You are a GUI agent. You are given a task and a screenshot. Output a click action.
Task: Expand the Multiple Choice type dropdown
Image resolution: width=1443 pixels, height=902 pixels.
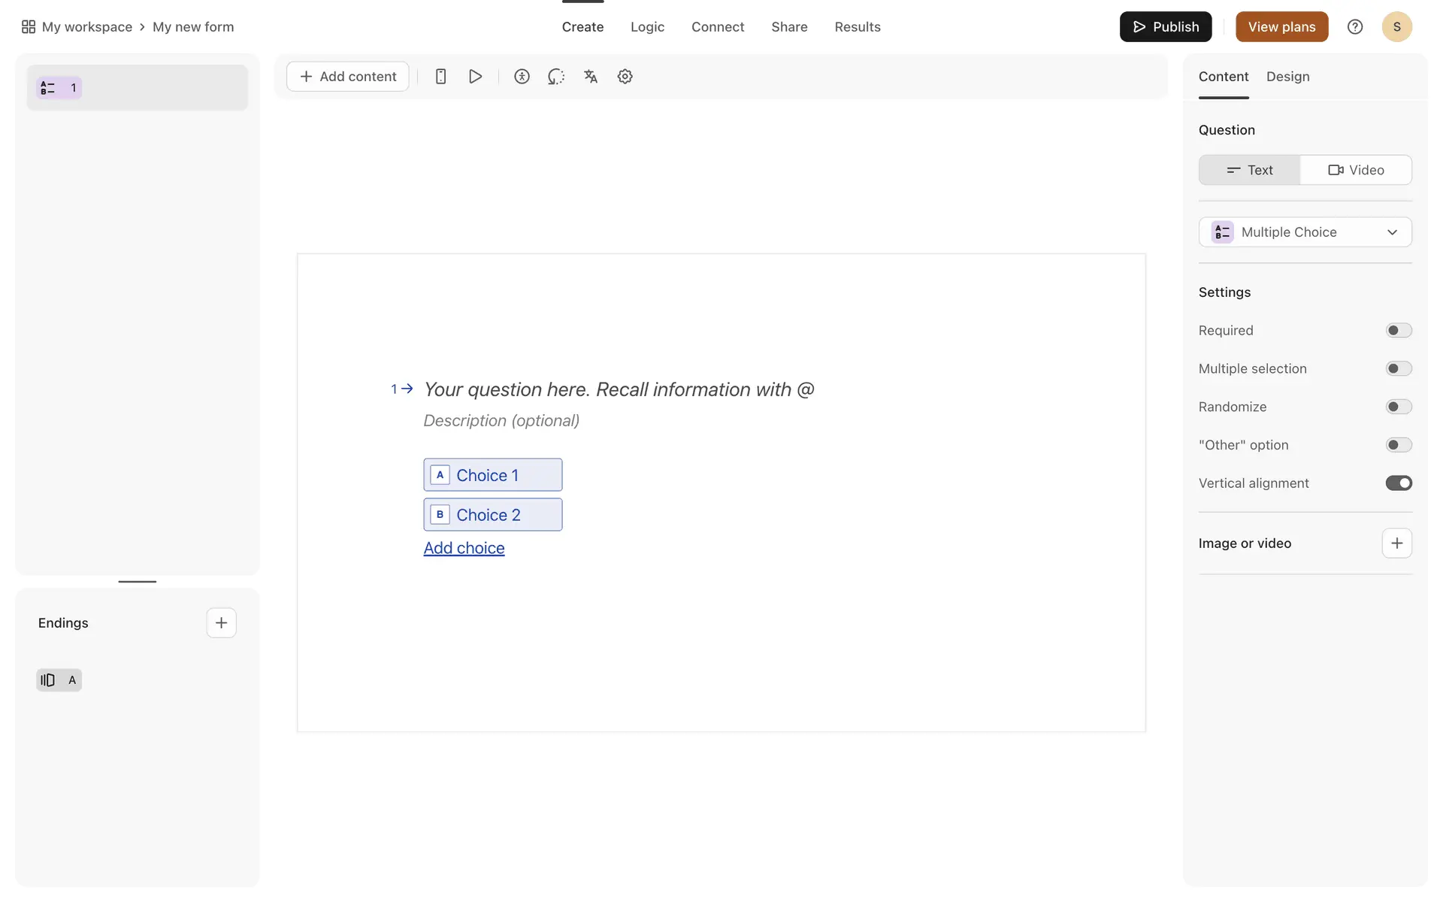[1305, 232]
